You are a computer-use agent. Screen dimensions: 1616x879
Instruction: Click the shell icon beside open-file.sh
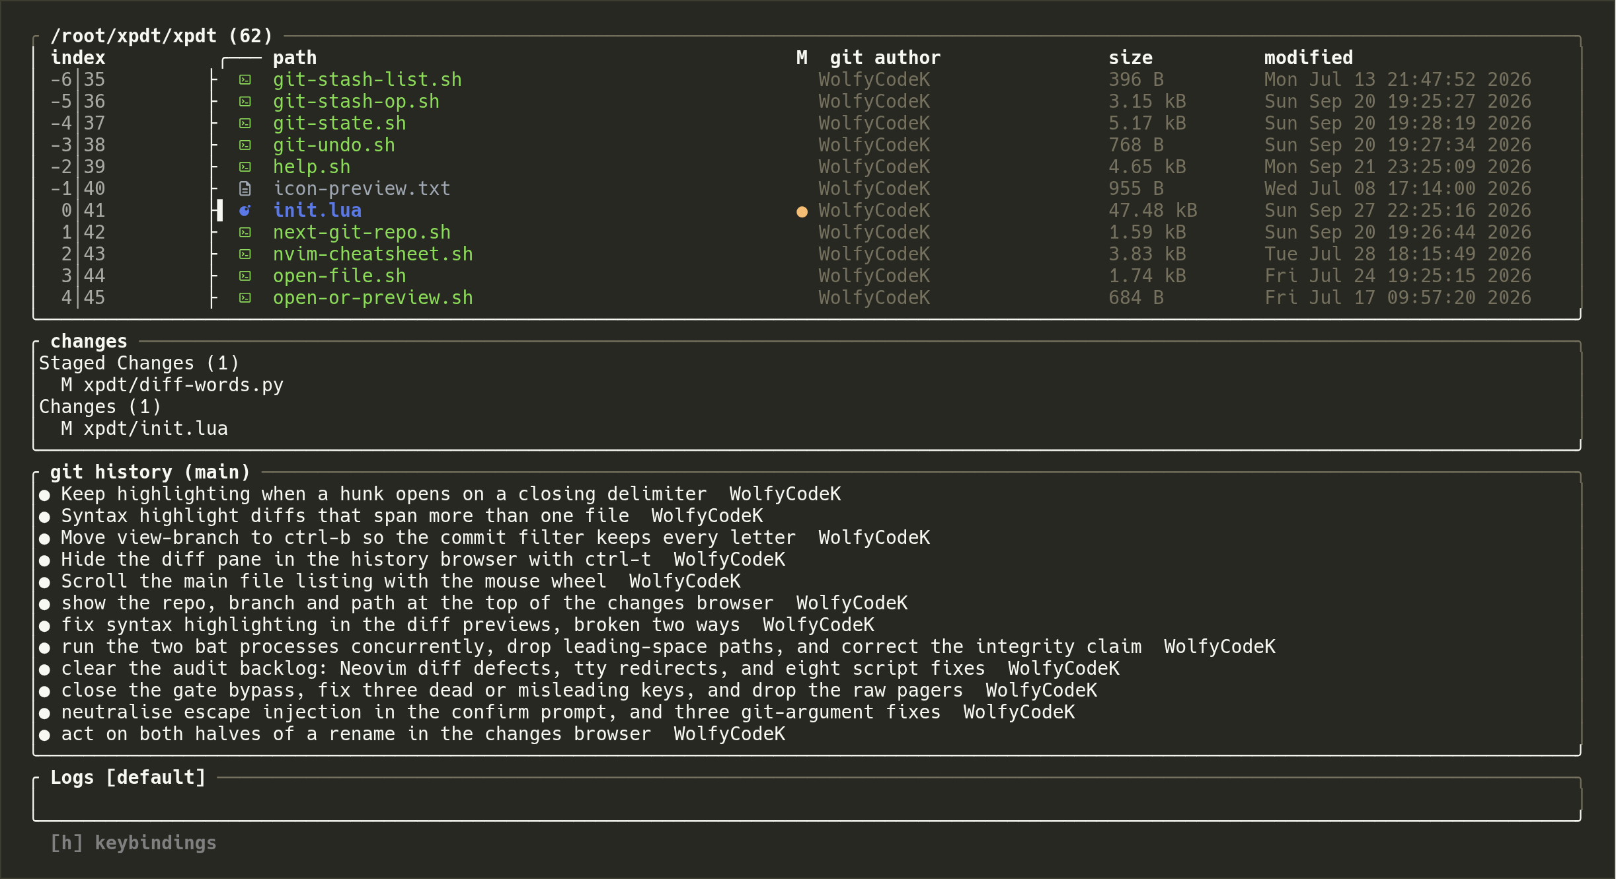pos(245,276)
